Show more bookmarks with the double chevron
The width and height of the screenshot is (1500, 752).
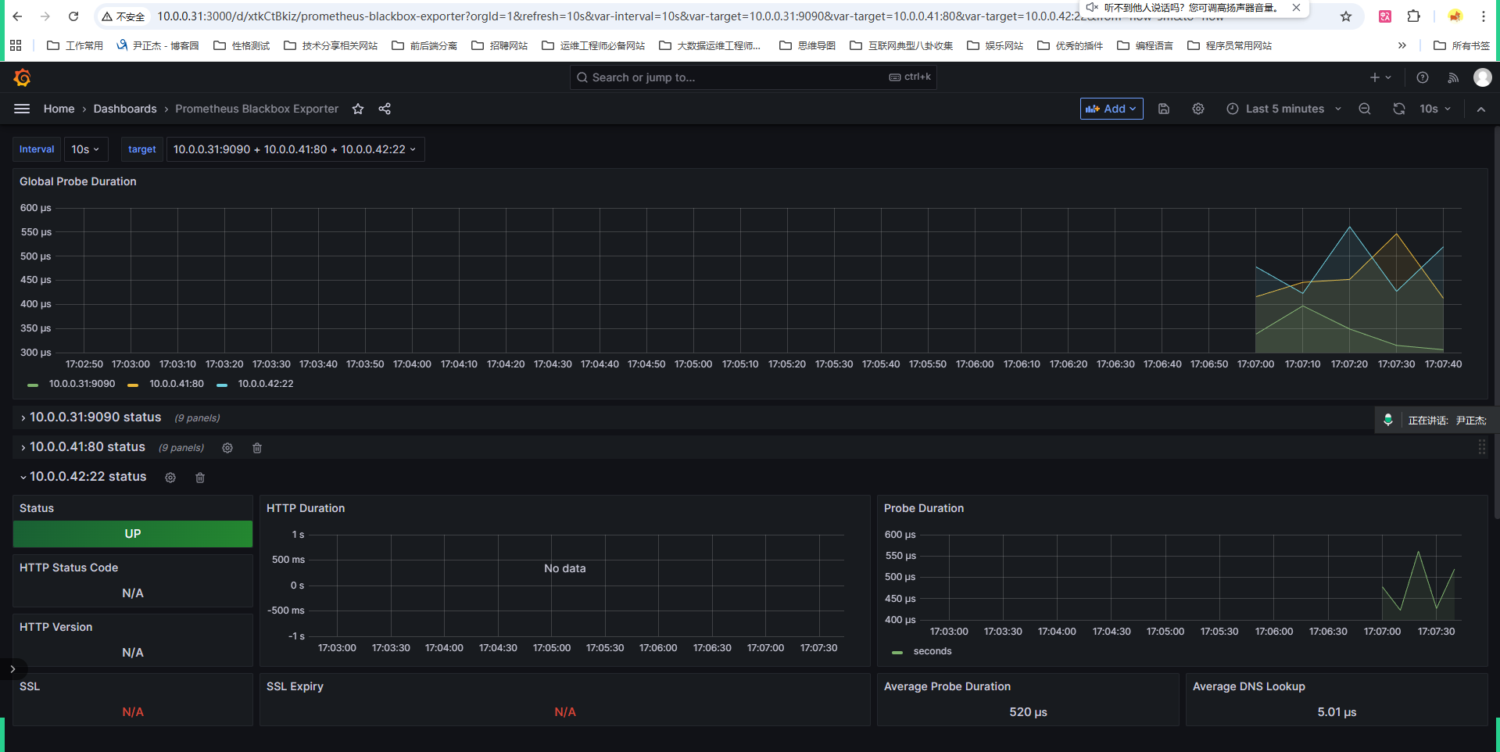tap(1402, 45)
